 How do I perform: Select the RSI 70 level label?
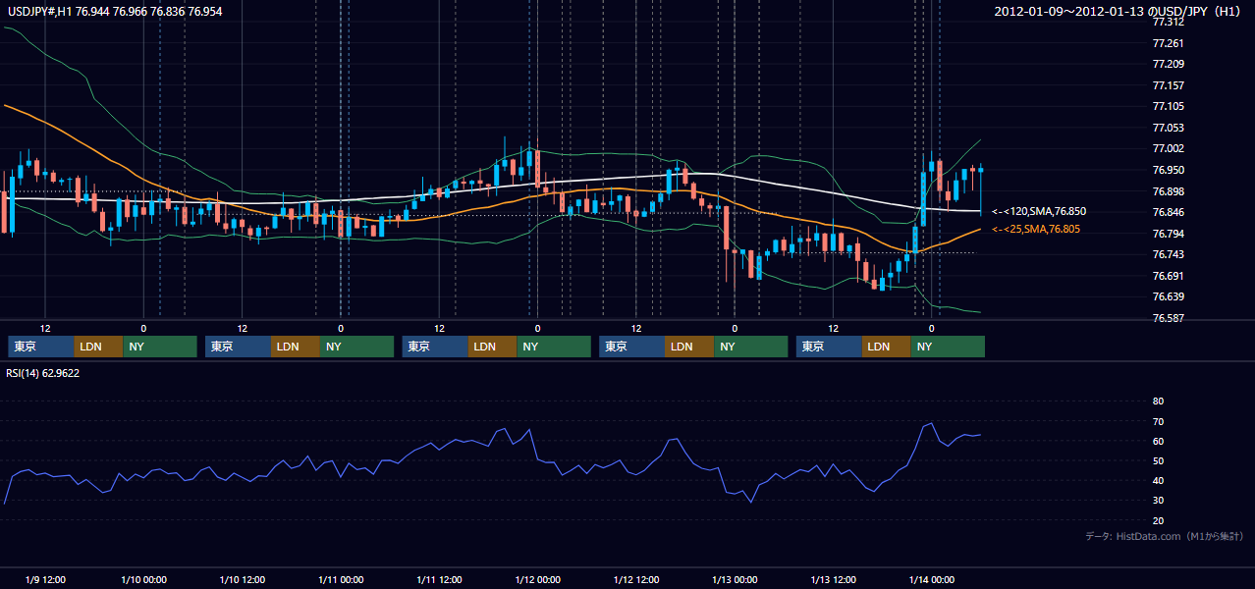pyautogui.click(x=1158, y=421)
